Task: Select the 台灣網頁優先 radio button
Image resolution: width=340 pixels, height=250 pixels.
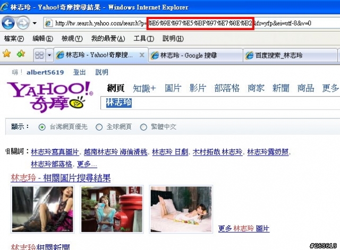Action: [42, 127]
